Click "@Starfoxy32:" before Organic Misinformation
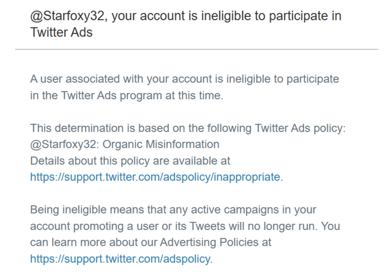The width and height of the screenshot is (387, 272). coord(65,144)
